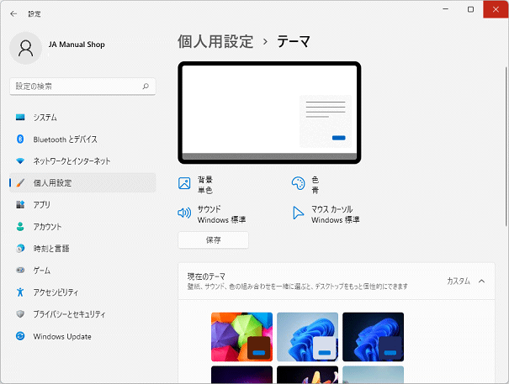Viewport: 509px width, 384px height.
Task: Select the colorful umbrellas theme thumbnail
Action: (x=241, y=337)
